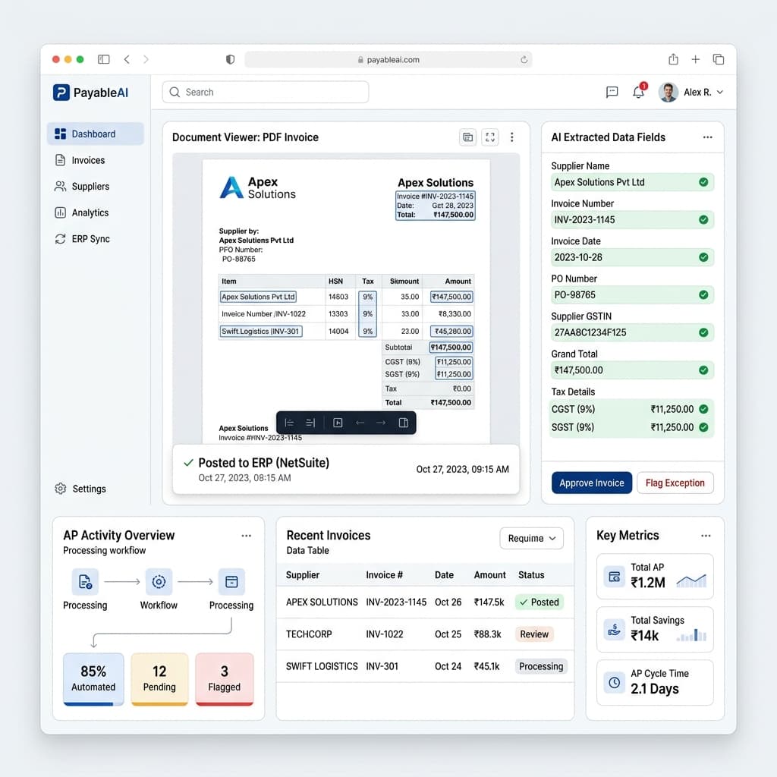
Task: Reload the page
Action: [x=524, y=59]
